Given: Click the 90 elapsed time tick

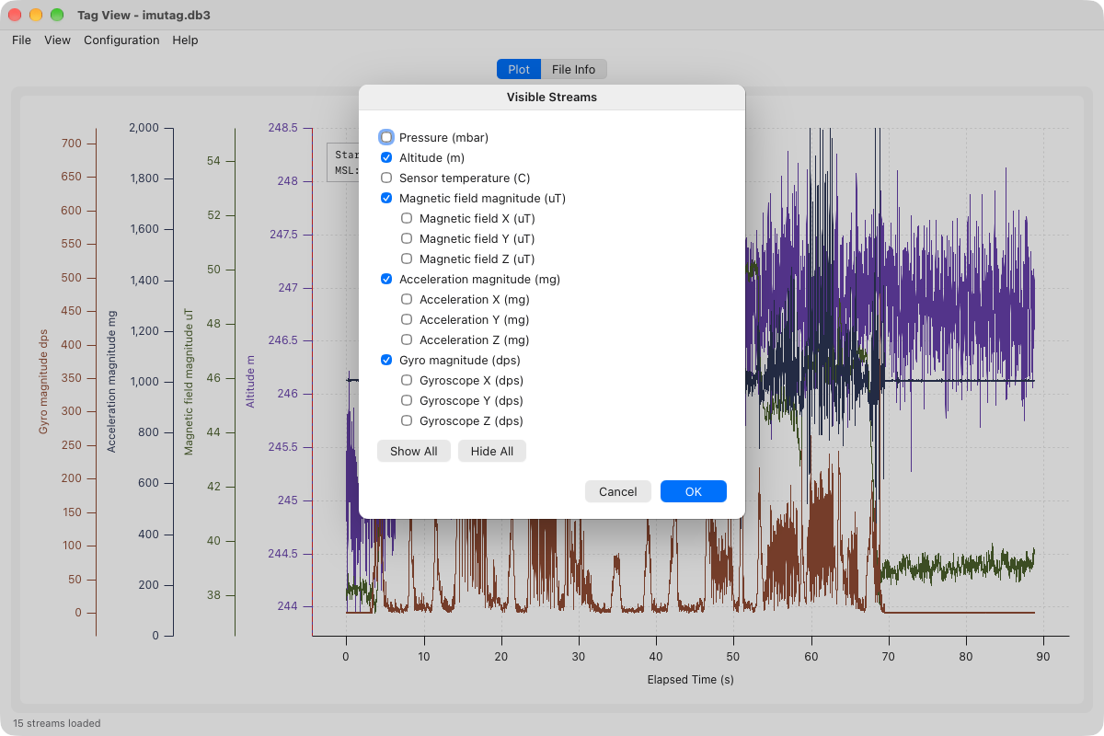Looking at the screenshot, I should point(1042,657).
